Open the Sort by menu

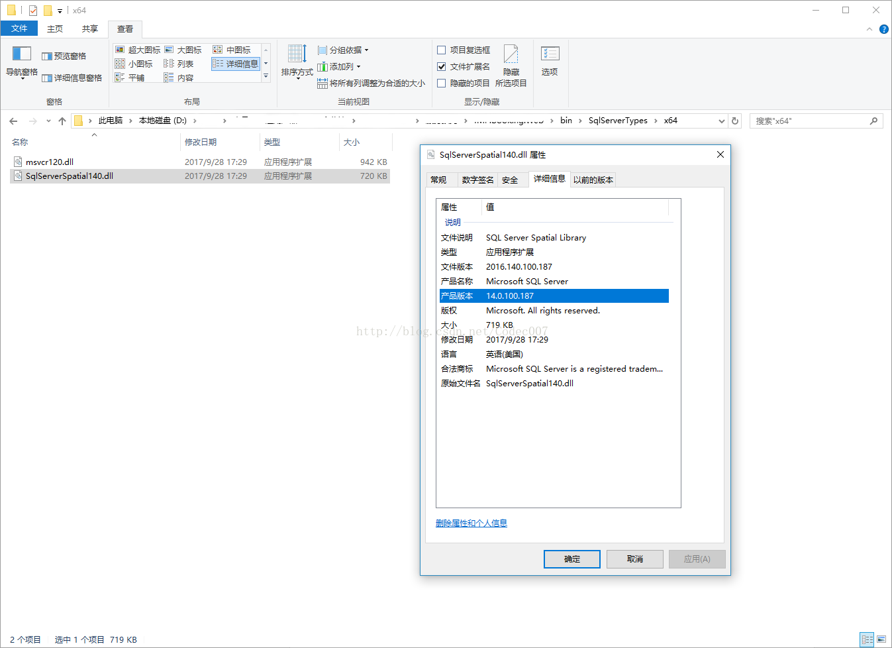[x=297, y=62]
